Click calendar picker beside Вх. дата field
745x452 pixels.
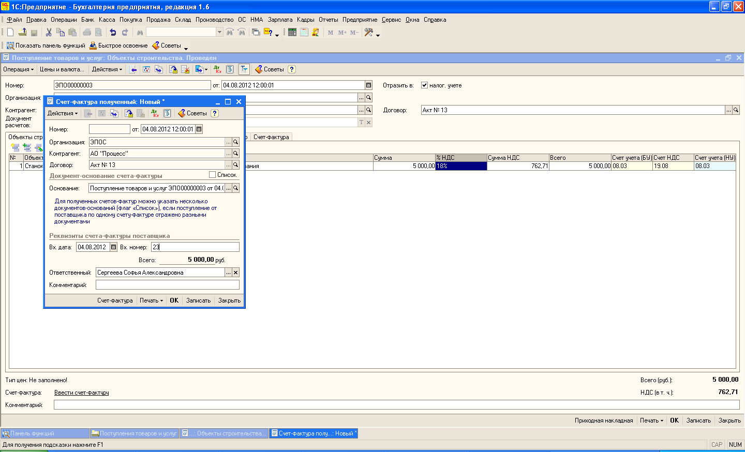click(x=114, y=247)
